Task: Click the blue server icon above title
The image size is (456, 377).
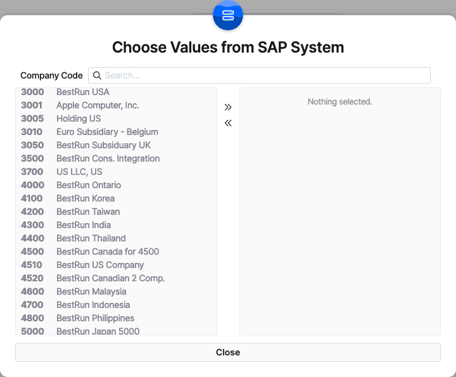Action: (228, 15)
